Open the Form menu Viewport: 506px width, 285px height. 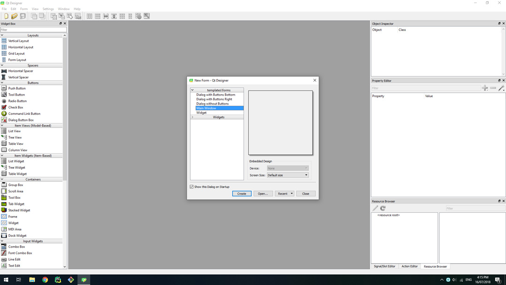24,9
